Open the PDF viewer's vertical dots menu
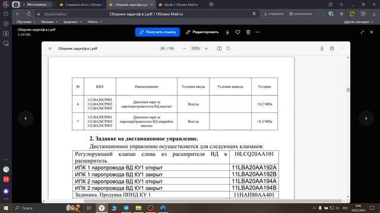 coord(342,49)
